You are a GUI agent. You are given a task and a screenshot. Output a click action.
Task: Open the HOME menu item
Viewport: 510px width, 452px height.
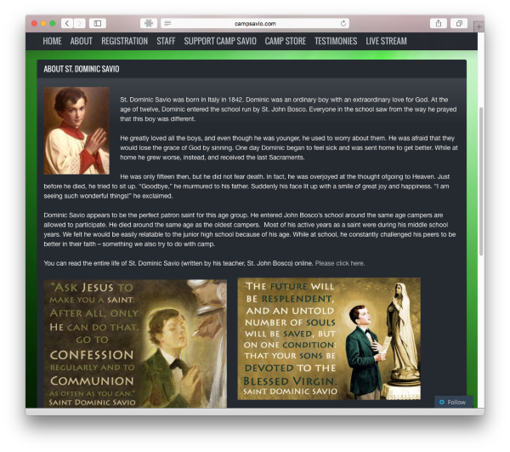pyautogui.click(x=52, y=41)
